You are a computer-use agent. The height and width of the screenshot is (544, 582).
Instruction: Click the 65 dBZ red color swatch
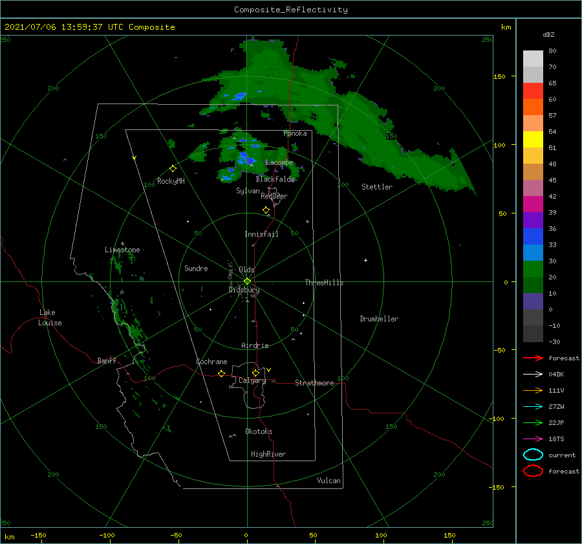point(533,91)
